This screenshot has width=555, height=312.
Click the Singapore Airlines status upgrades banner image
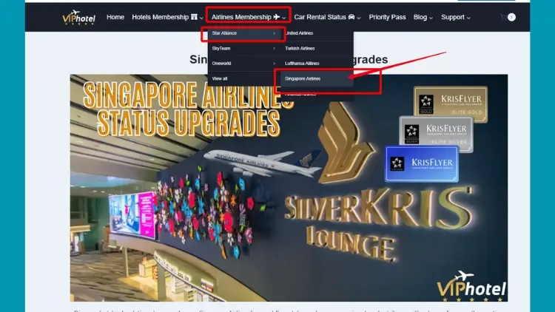[x=289, y=188]
